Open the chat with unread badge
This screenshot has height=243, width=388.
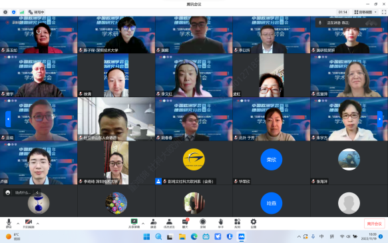point(185,223)
